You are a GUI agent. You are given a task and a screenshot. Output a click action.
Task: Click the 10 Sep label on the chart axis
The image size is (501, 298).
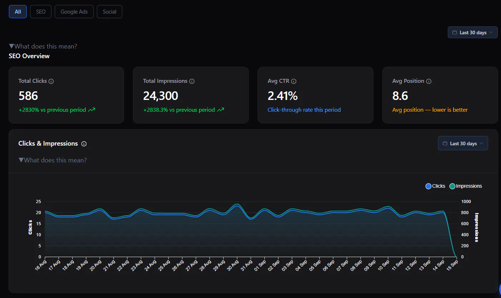click(383, 266)
